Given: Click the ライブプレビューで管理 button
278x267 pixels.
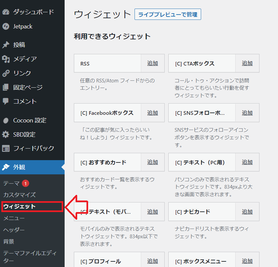Looking at the screenshot, I should (168, 14).
